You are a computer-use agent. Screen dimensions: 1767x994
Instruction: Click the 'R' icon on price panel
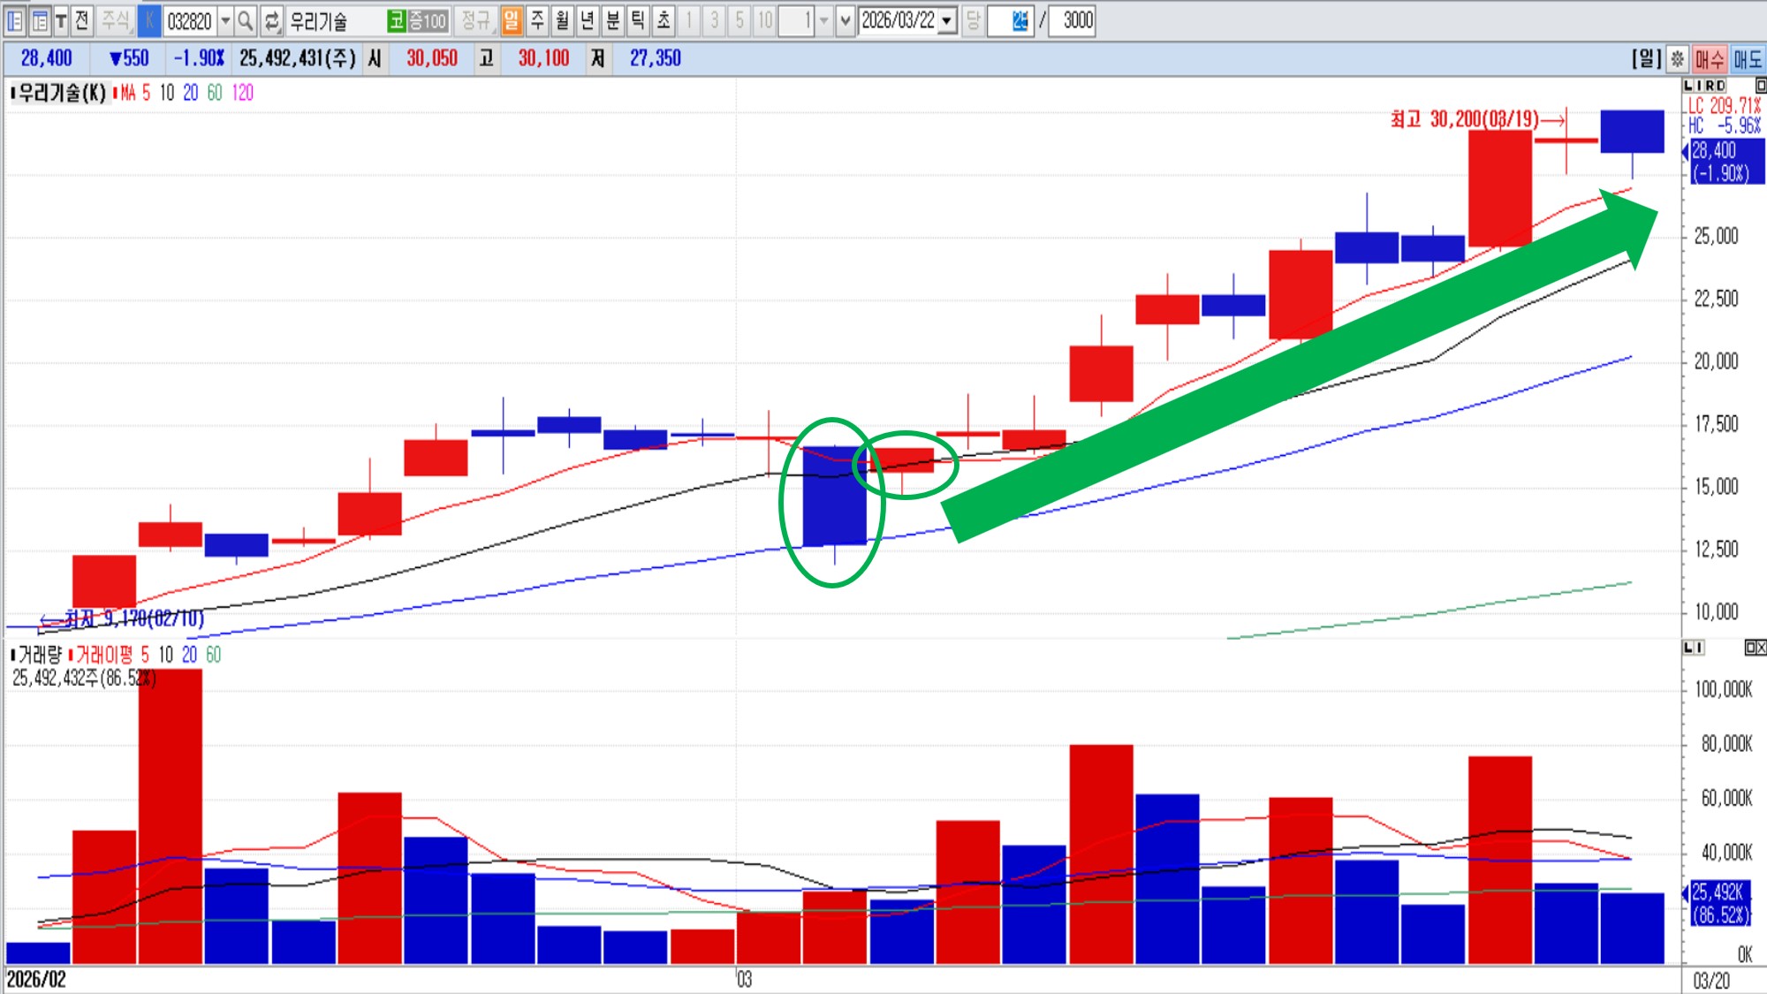[x=1710, y=86]
